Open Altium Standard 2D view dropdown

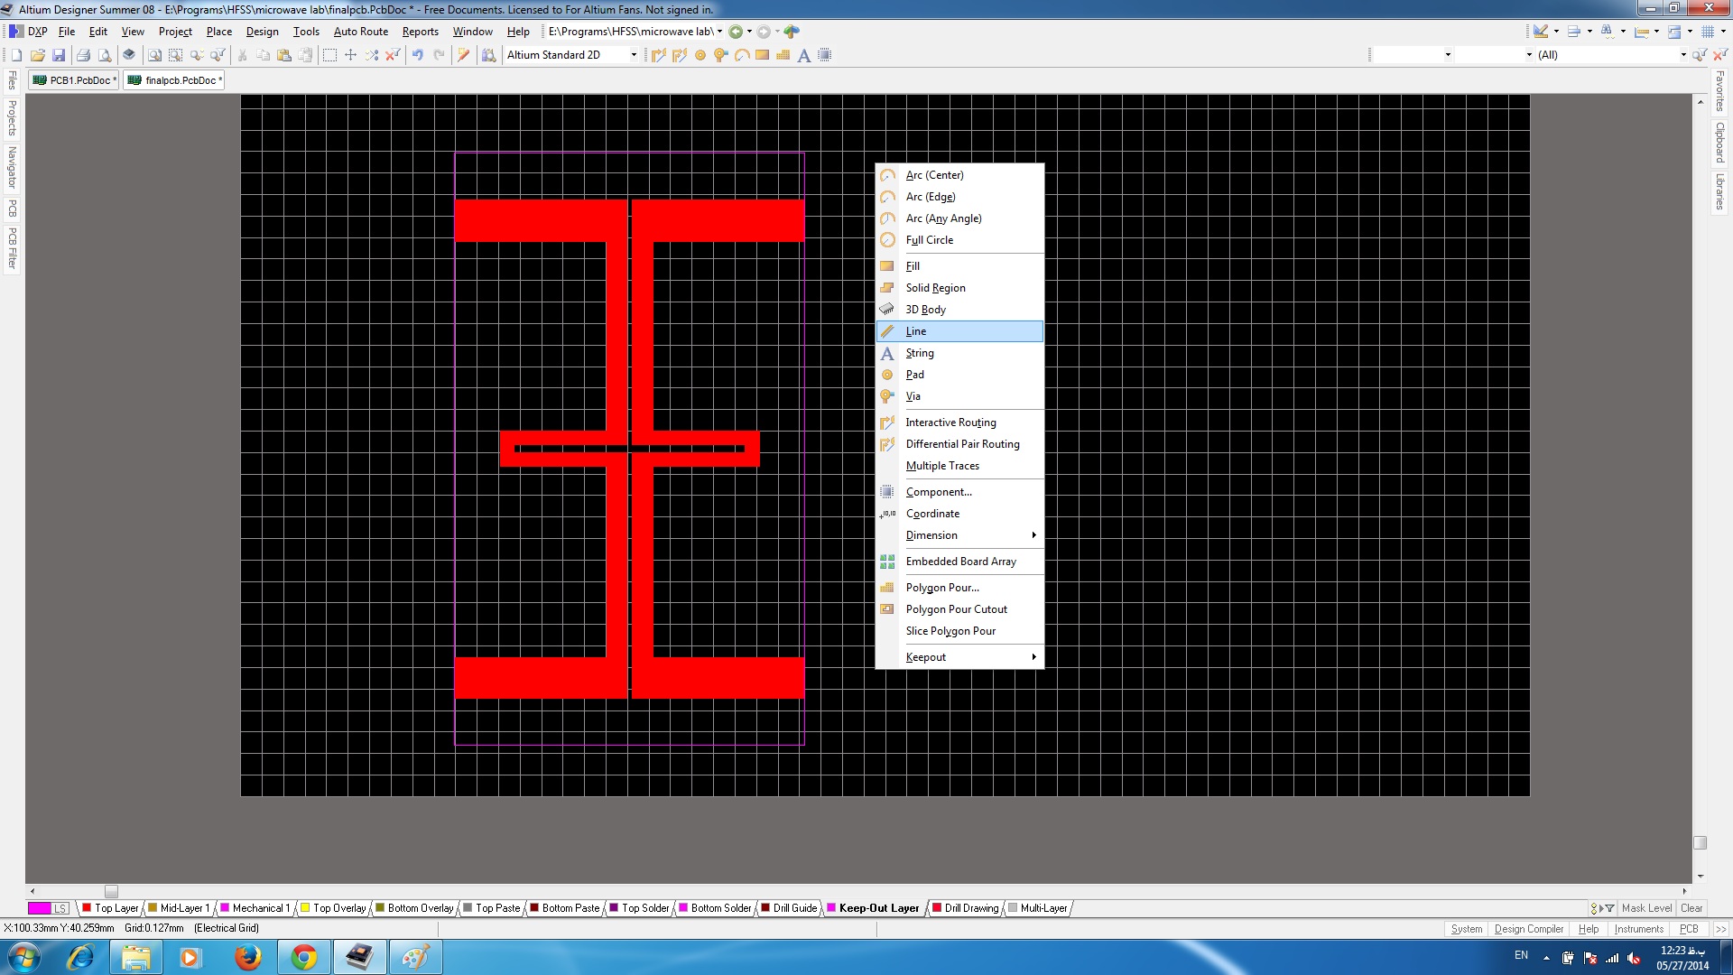(x=634, y=55)
